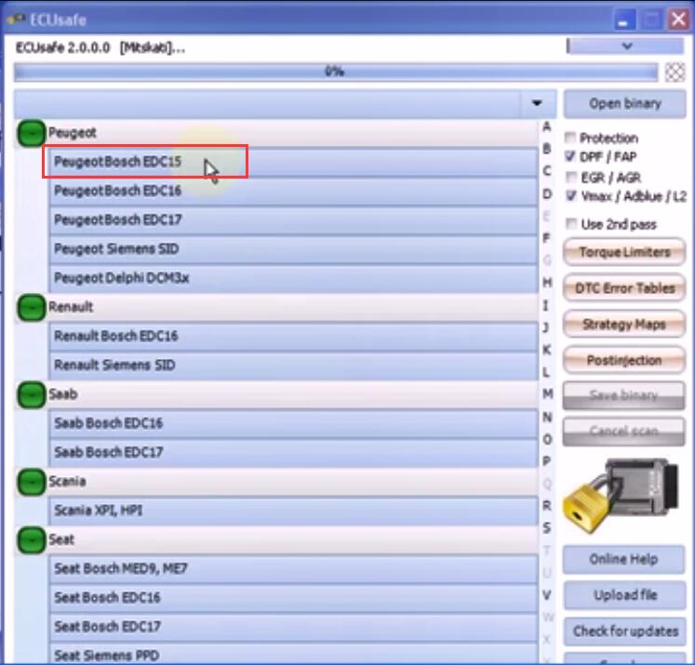695x665 pixels.
Task: Jump to letter M in index
Action: click(x=547, y=393)
